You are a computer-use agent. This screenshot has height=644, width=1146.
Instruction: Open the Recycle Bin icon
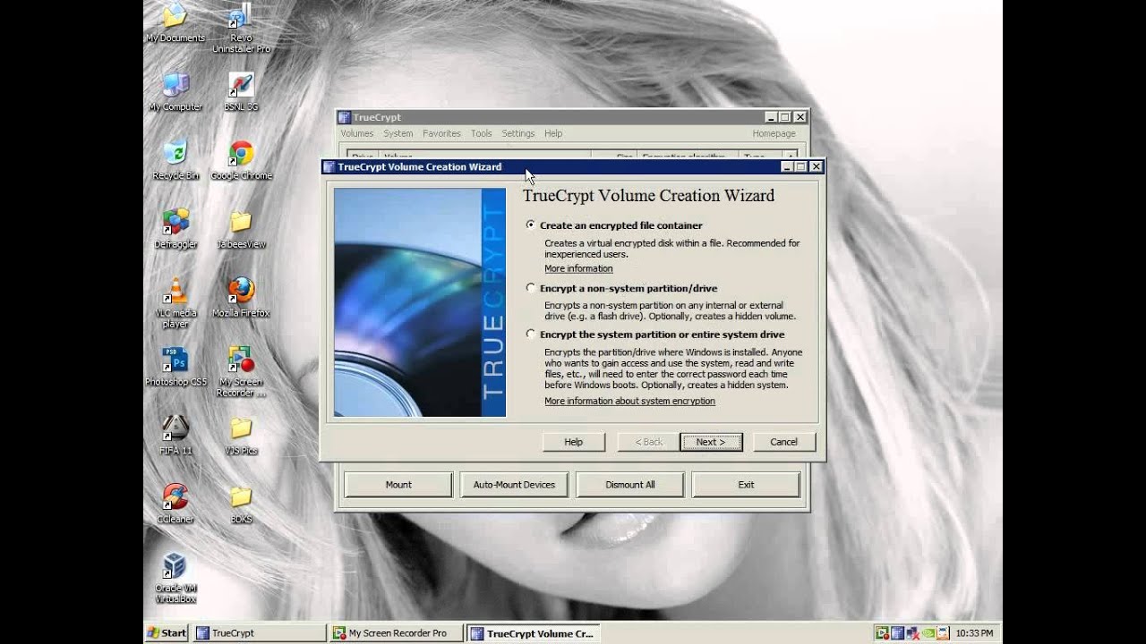click(175, 160)
